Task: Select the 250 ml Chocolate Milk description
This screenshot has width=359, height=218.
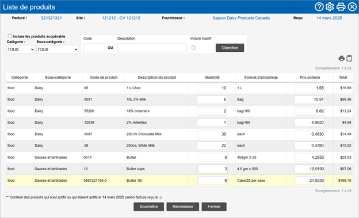Action: coord(157,134)
